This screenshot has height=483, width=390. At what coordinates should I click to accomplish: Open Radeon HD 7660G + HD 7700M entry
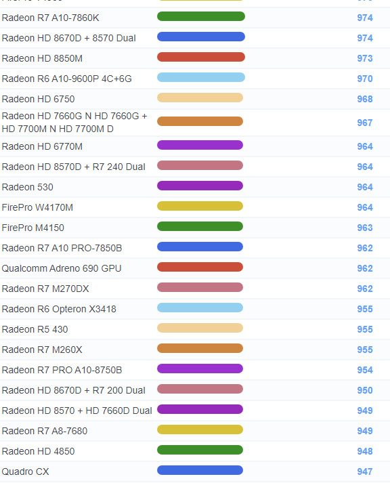[74, 123]
